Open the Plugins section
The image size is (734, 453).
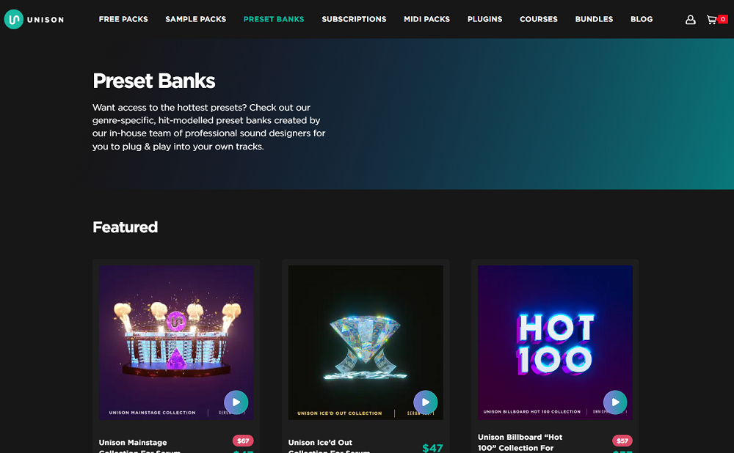click(485, 19)
